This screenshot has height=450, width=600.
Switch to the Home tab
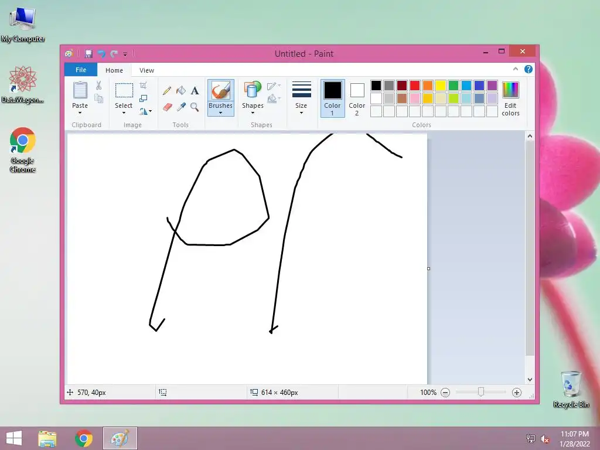click(x=114, y=70)
